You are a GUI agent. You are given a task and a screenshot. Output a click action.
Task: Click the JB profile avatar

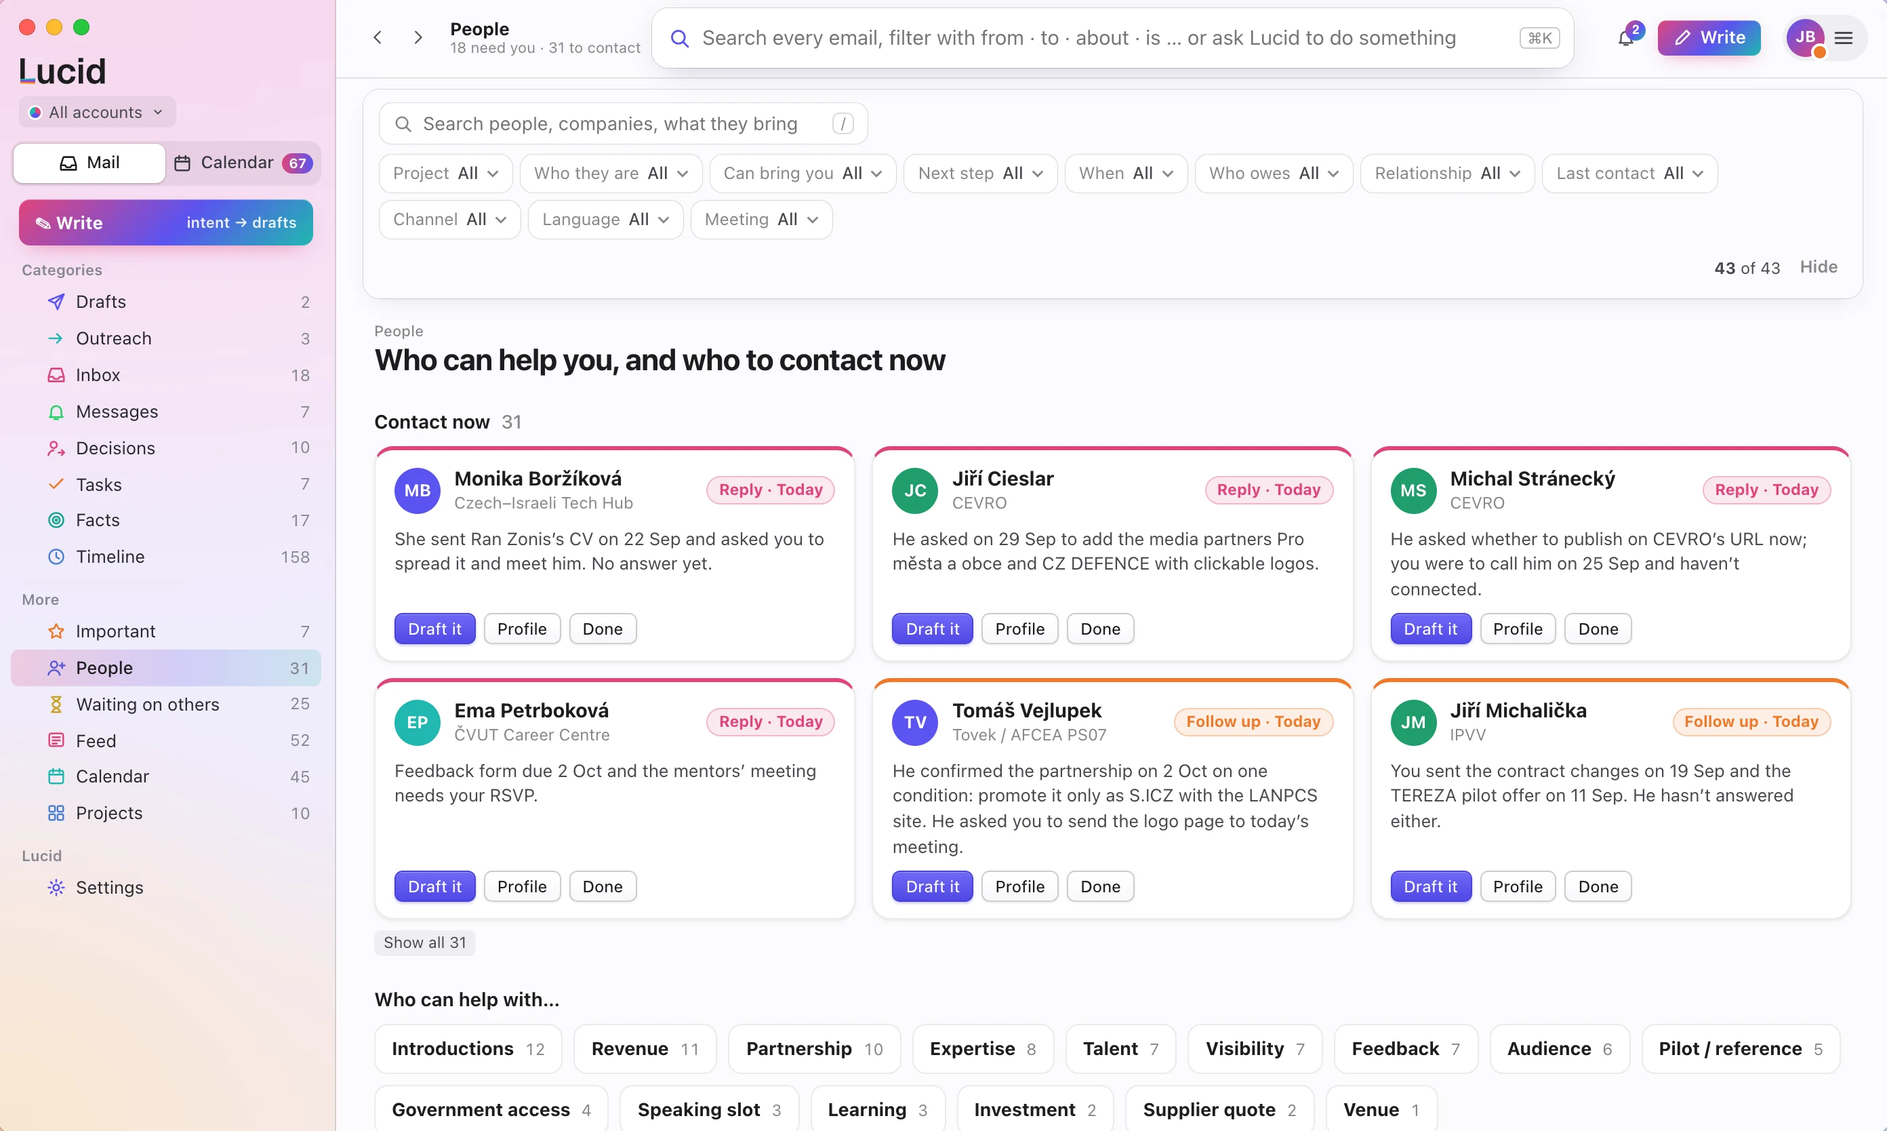(1805, 38)
